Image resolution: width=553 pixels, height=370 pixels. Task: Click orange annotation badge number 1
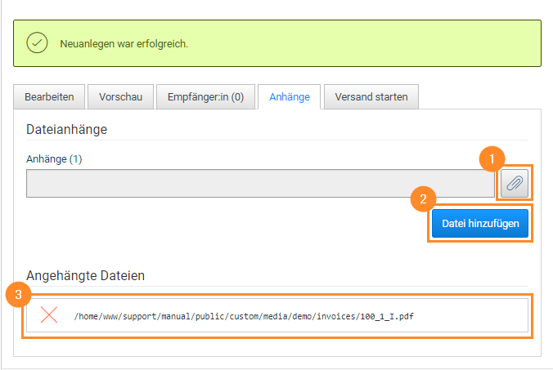pyautogui.click(x=491, y=158)
